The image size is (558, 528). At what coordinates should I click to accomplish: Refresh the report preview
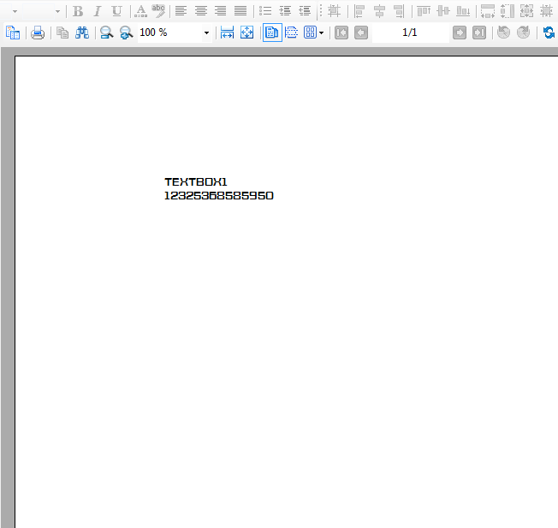coord(549,33)
